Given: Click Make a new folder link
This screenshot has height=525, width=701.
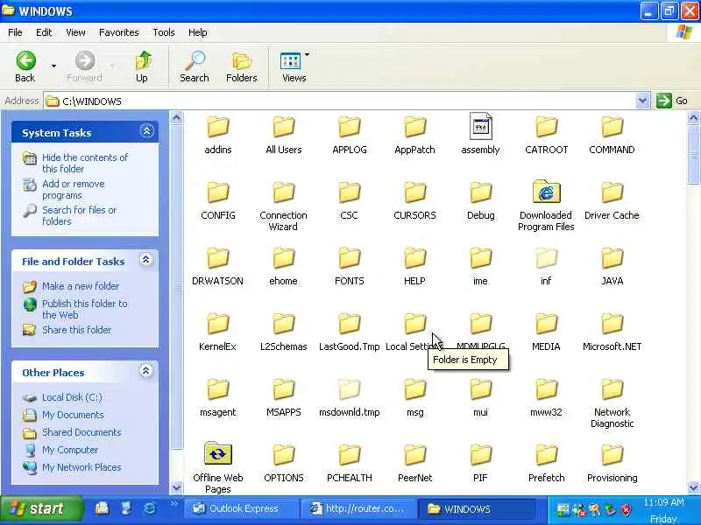Looking at the screenshot, I should pos(81,286).
